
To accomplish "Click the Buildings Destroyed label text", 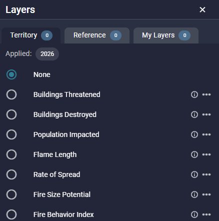I will pyautogui.click(x=65, y=114).
